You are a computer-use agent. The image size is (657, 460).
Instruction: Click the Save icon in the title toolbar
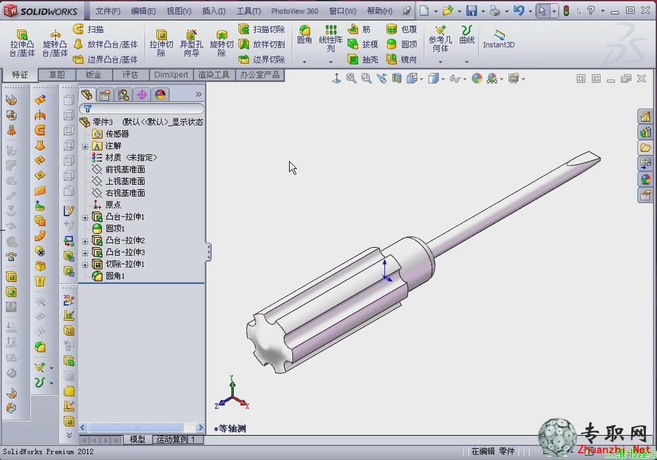pos(472,11)
